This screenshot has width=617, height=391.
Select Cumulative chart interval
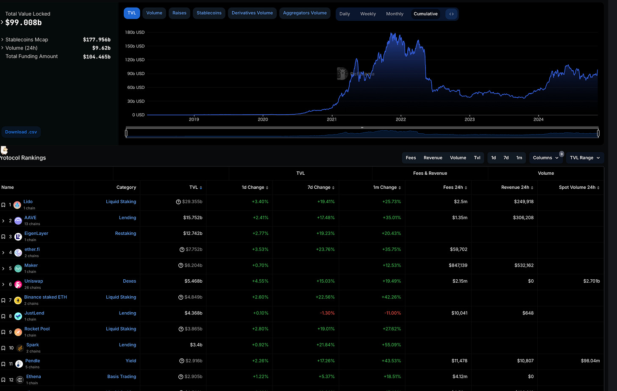click(x=425, y=14)
